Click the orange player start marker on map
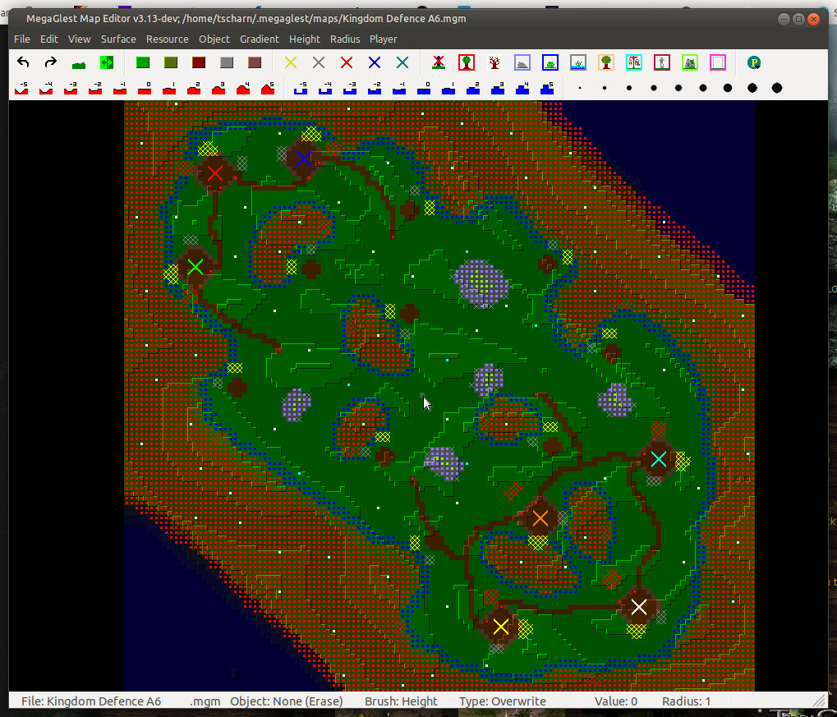This screenshot has height=717, width=837. pyautogui.click(x=540, y=518)
